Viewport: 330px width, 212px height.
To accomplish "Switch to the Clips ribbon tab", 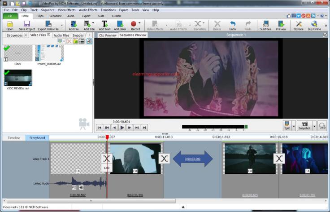I will pyautogui.click(x=40, y=16).
